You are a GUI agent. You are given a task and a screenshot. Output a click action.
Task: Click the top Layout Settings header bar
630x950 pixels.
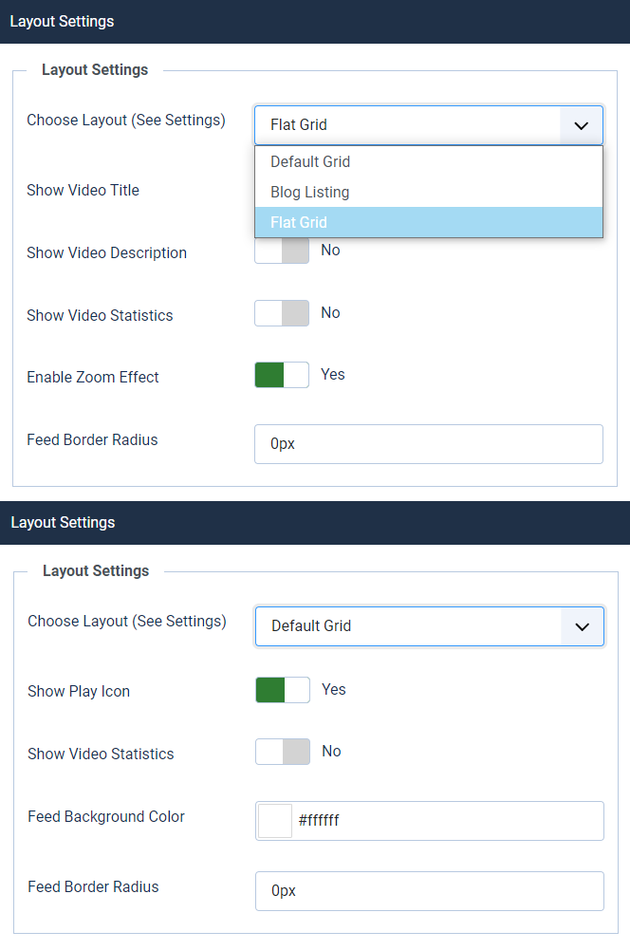click(x=315, y=22)
